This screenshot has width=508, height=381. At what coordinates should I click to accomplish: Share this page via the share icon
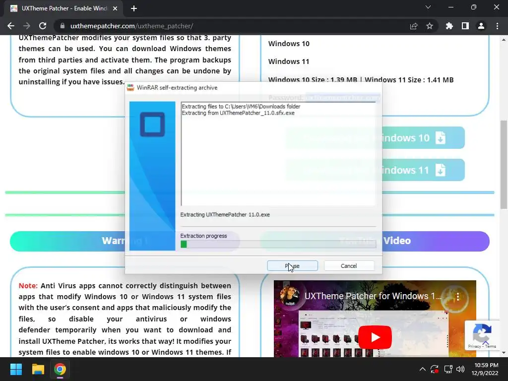click(414, 26)
